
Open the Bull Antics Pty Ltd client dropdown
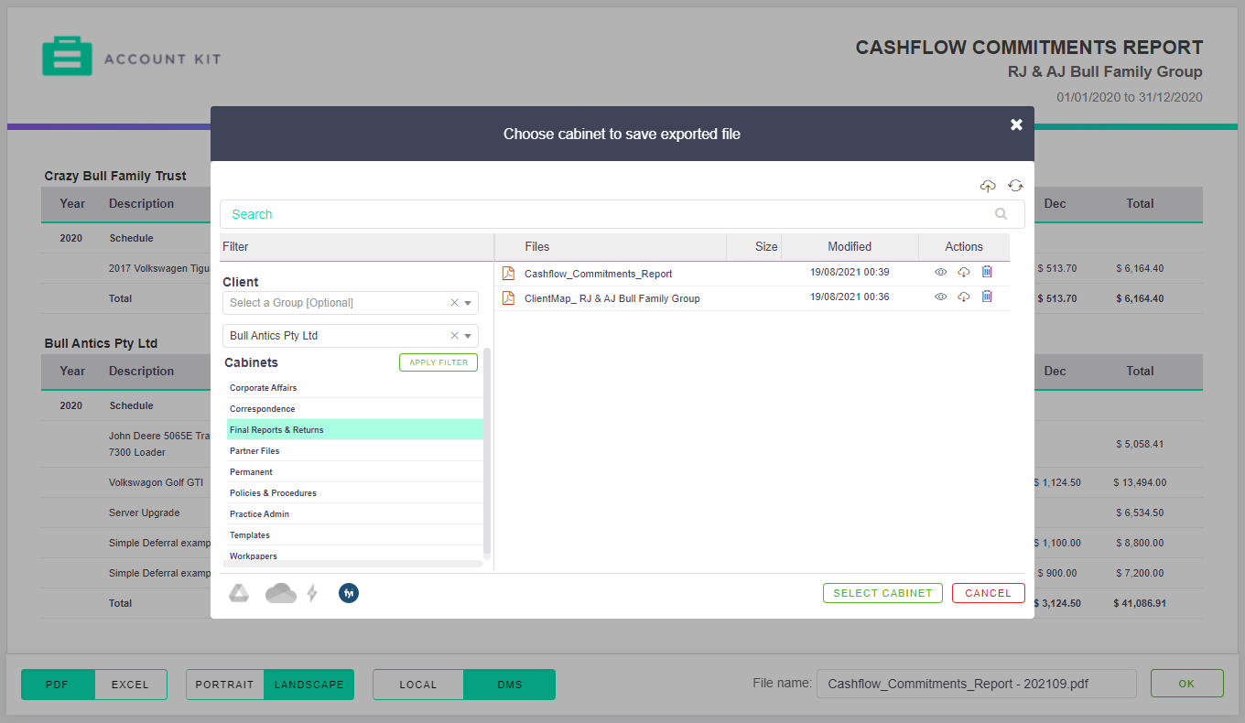pyautogui.click(x=469, y=336)
